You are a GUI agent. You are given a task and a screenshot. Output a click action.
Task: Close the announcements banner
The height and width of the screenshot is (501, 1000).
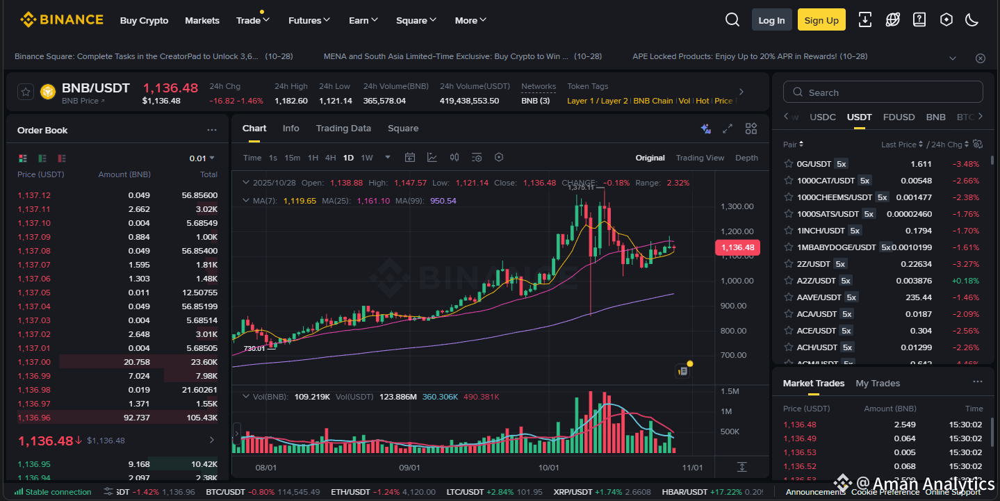pyautogui.click(x=981, y=58)
